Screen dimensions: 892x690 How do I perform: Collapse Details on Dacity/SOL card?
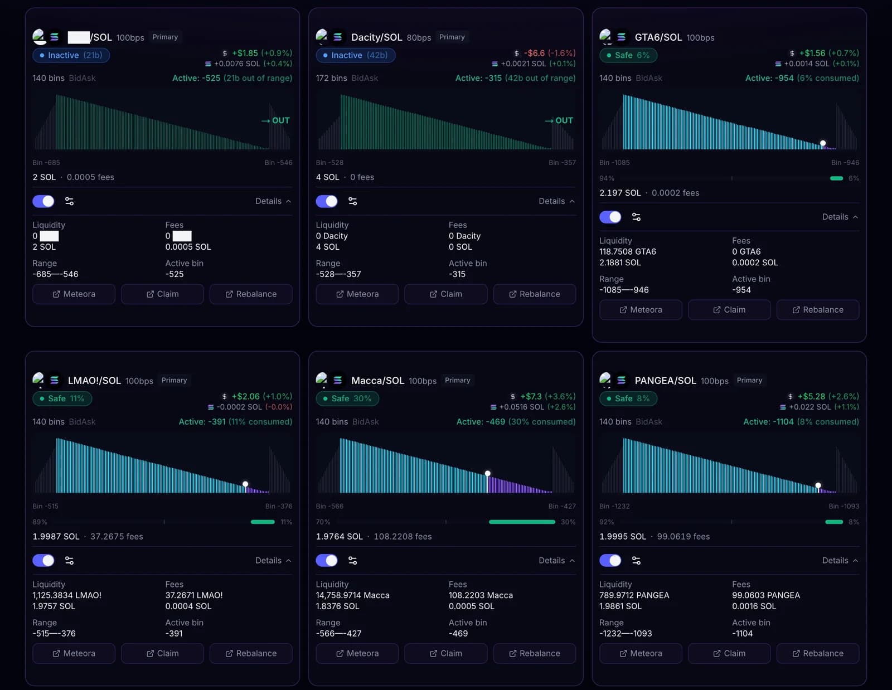556,201
